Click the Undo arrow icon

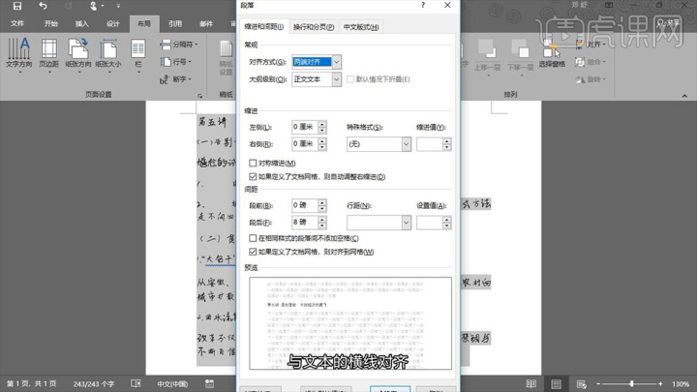[43, 6]
